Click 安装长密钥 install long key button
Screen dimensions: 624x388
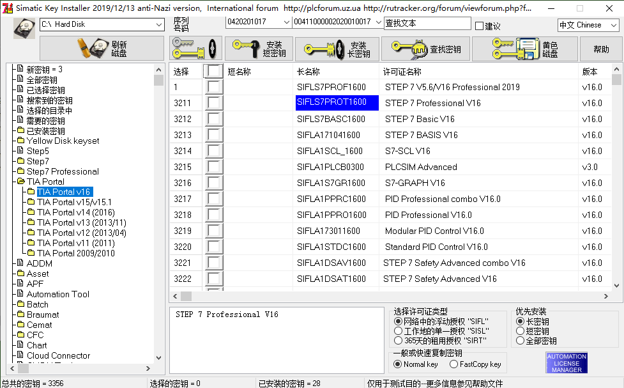click(x=337, y=49)
